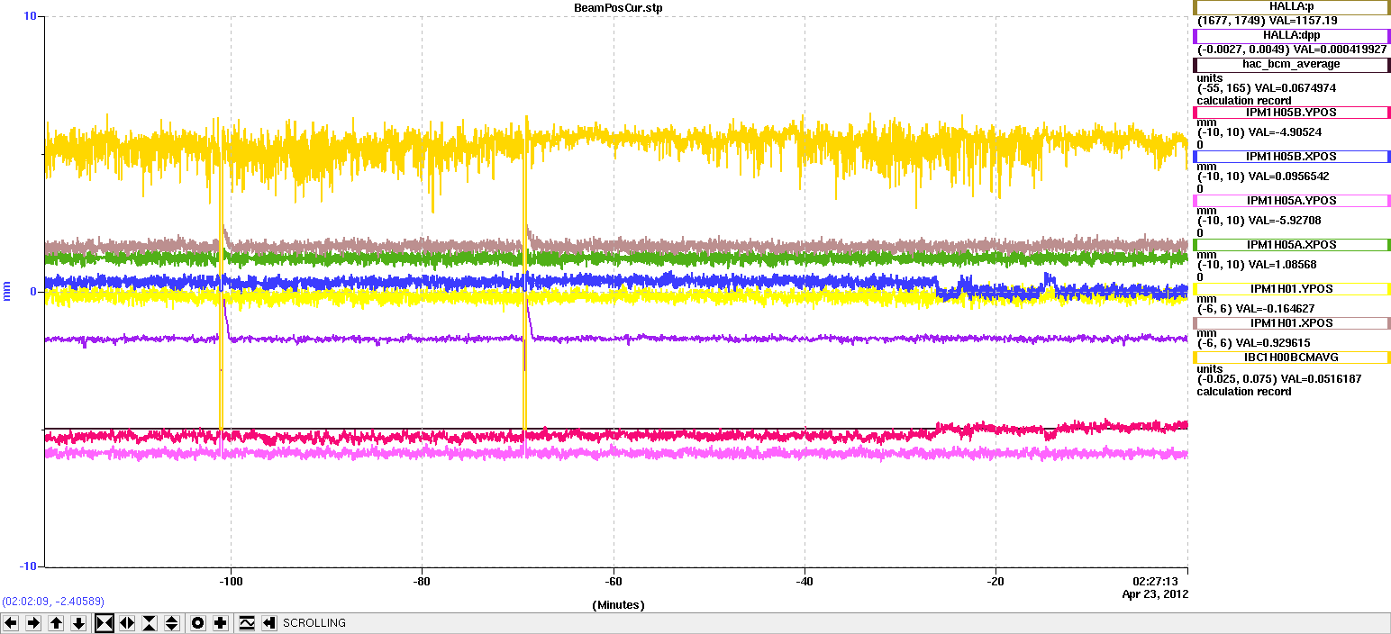The image size is (1391, 634).
Task: Select the IPM1H05B.XPOS curve legend
Action: (x=1291, y=157)
